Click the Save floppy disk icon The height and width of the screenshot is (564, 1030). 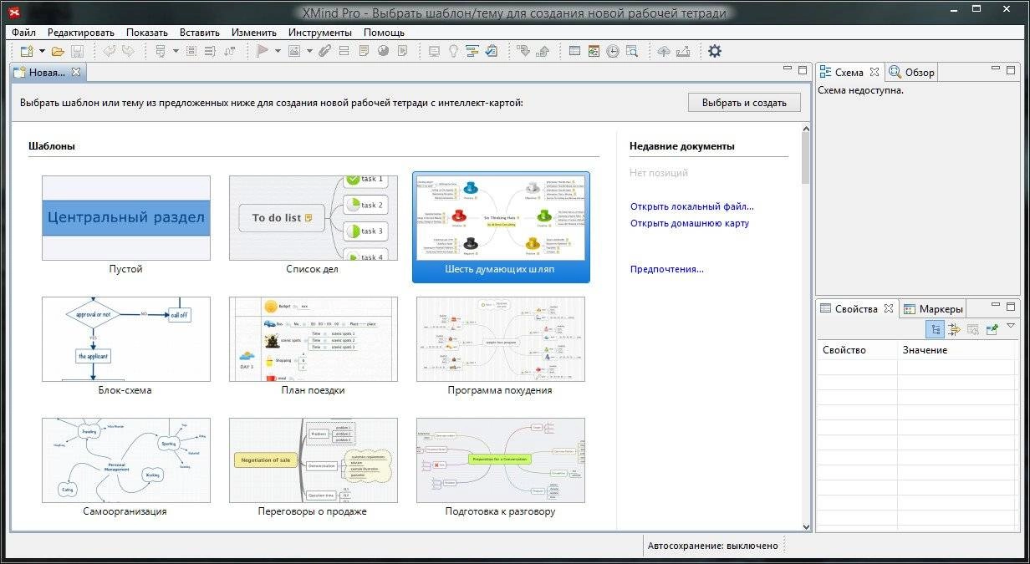pyautogui.click(x=78, y=51)
